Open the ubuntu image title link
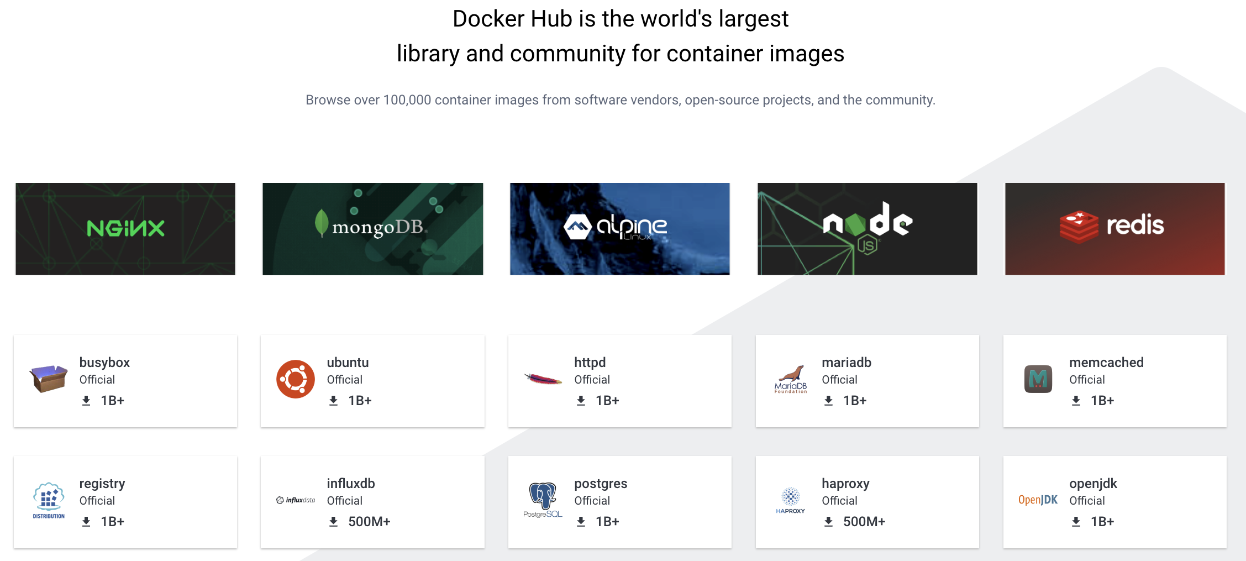The height and width of the screenshot is (561, 1246). click(348, 363)
